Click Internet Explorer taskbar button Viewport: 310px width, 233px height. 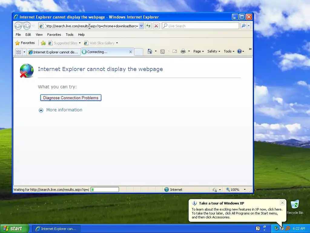[56, 229]
